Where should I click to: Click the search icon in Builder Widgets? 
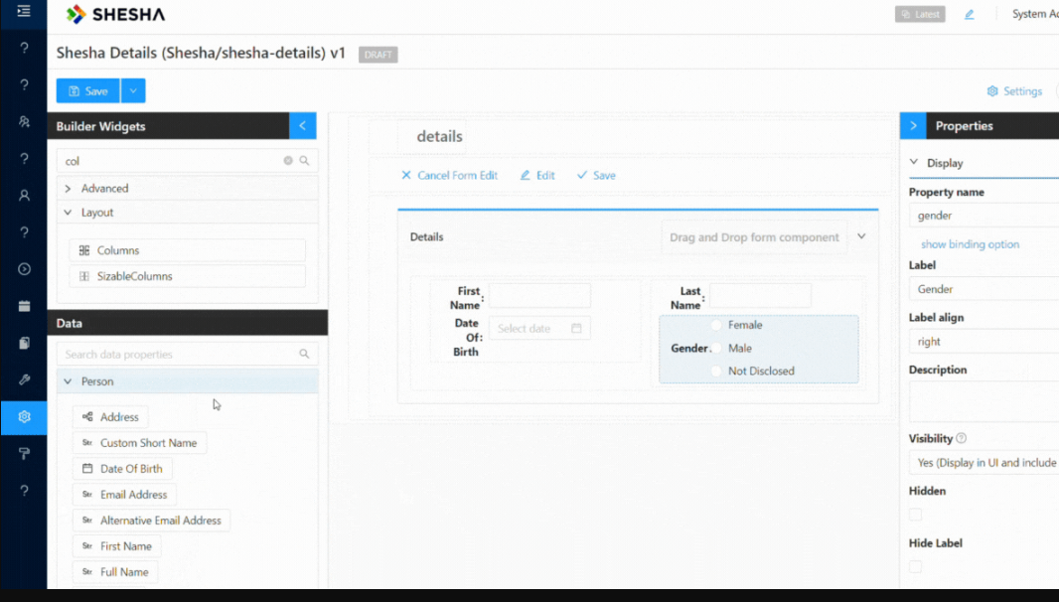(305, 161)
